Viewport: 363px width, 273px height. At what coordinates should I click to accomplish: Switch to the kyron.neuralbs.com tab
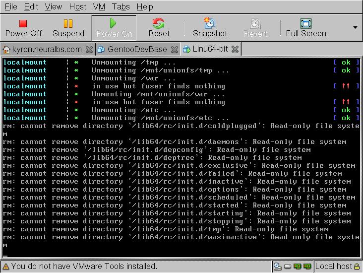point(46,49)
